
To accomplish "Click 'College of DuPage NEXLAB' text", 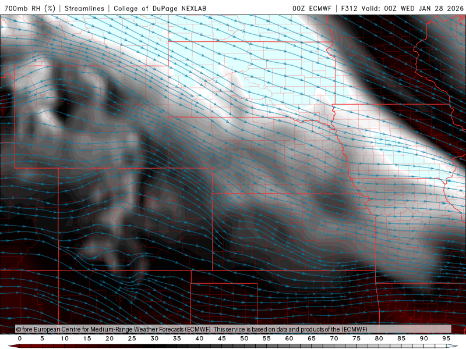I will 160,8.
